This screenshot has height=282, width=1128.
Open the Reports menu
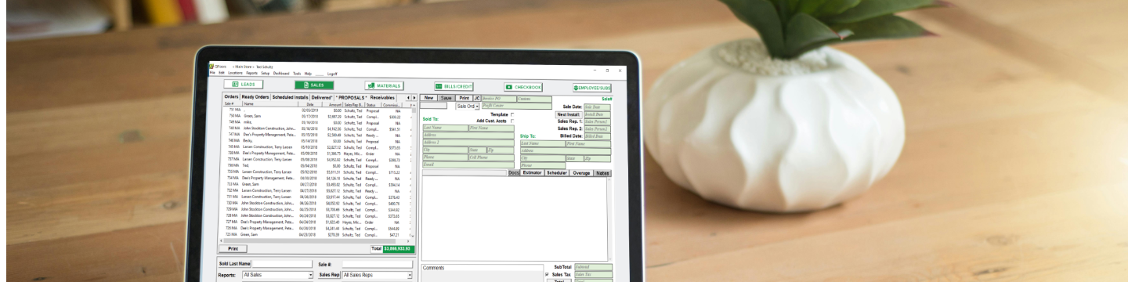251,73
